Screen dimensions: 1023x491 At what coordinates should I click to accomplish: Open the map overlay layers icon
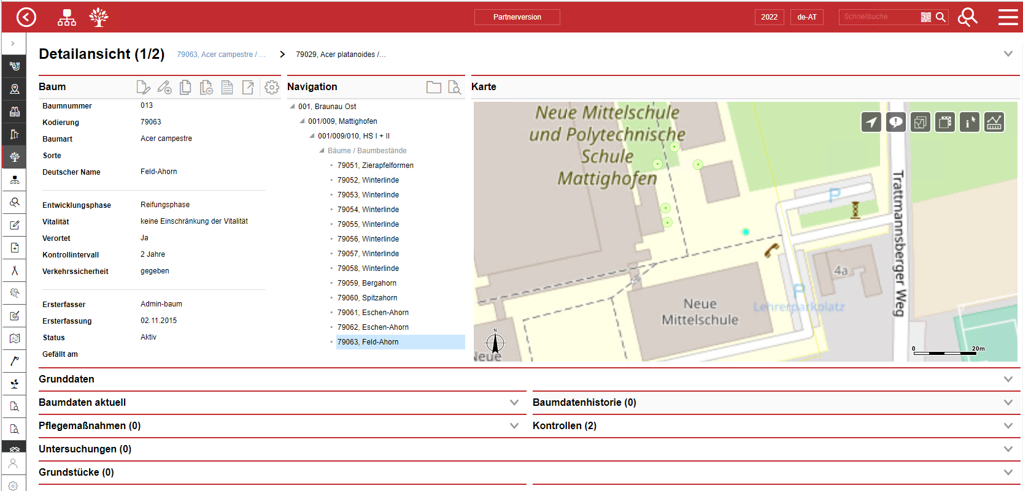click(x=945, y=123)
